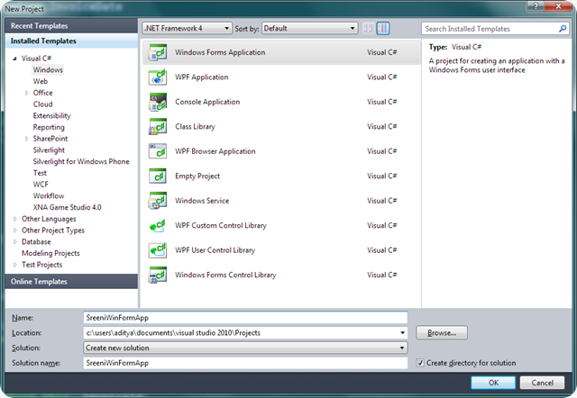Image resolution: width=577 pixels, height=398 pixels.
Task: Select WPF Custom Control Library name
Action: tap(221, 225)
